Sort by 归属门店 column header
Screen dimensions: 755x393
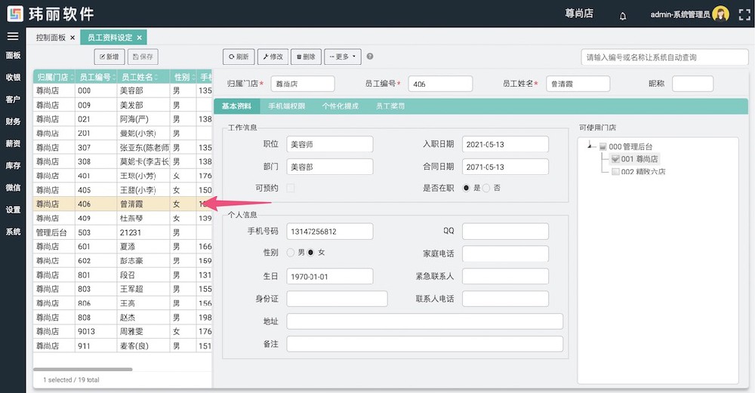(x=54, y=77)
